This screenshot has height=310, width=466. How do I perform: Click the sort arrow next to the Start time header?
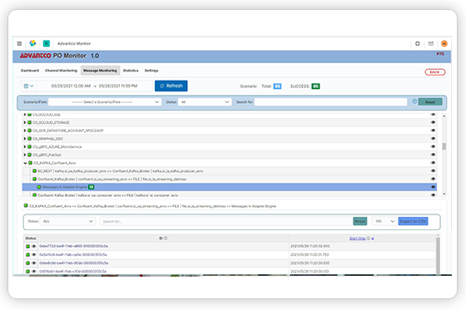tap(373, 239)
